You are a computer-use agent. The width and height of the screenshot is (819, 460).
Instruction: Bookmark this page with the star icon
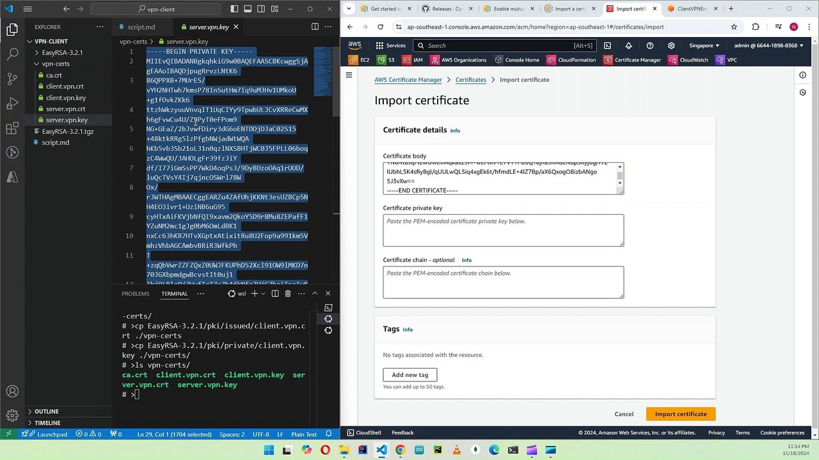(x=734, y=27)
